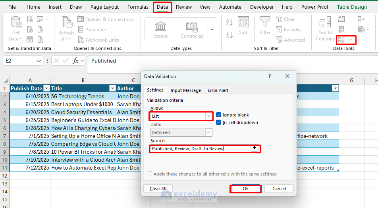The width and height of the screenshot is (378, 208).
Task: Click Clear filter in the ribbon
Action: point(285,19)
